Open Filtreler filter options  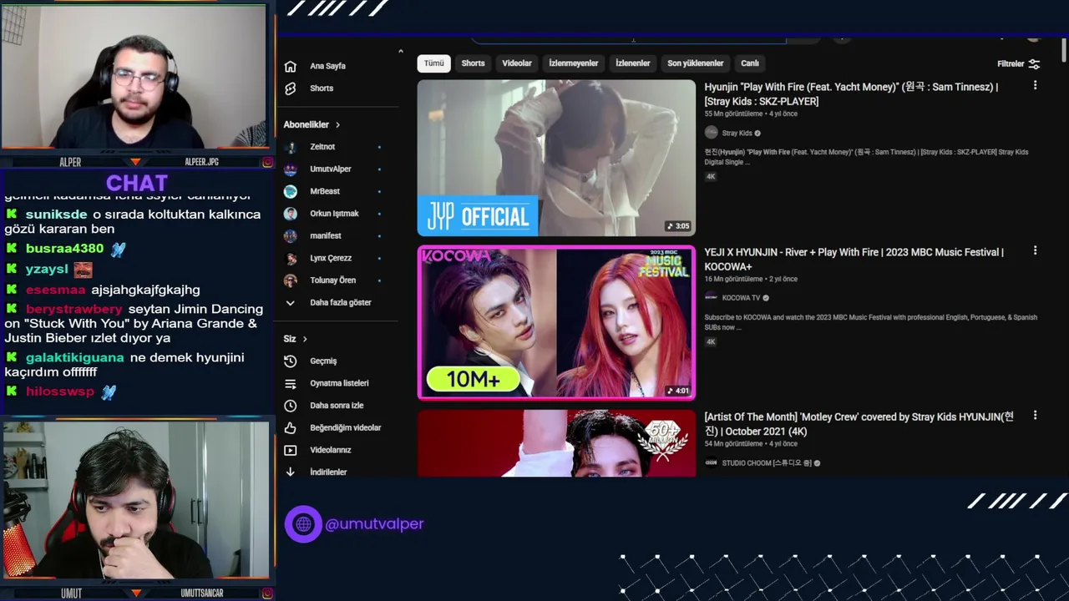pos(1018,63)
